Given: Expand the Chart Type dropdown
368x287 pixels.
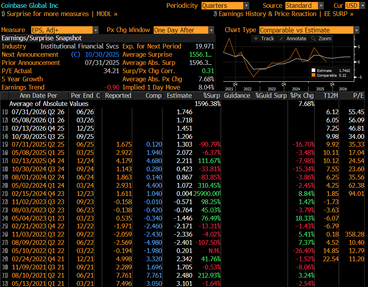Looking at the screenshot, I should pos(356,30).
